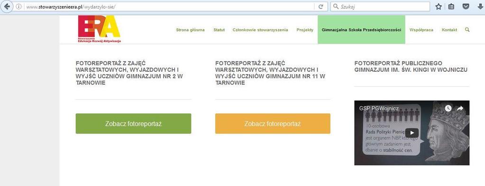Screen dimensions: 485x186
Task: Click orange Zobacz fotoreportaż button
Action: [273, 124]
